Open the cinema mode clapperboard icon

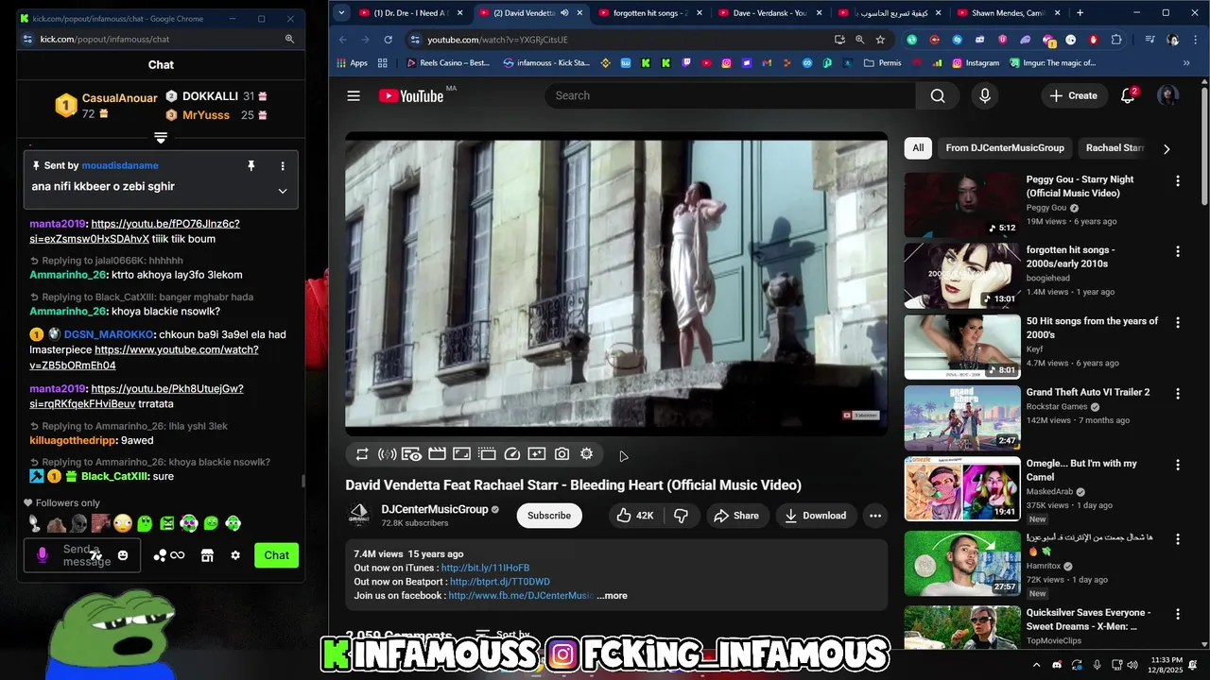pos(437,454)
